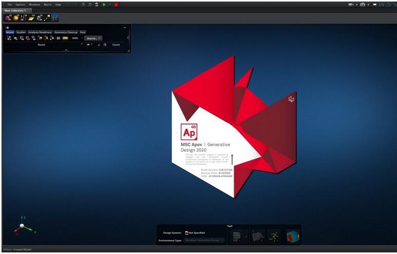The image size is (397, 254).
Task: Click the Name column header
Action: [42, 45]
